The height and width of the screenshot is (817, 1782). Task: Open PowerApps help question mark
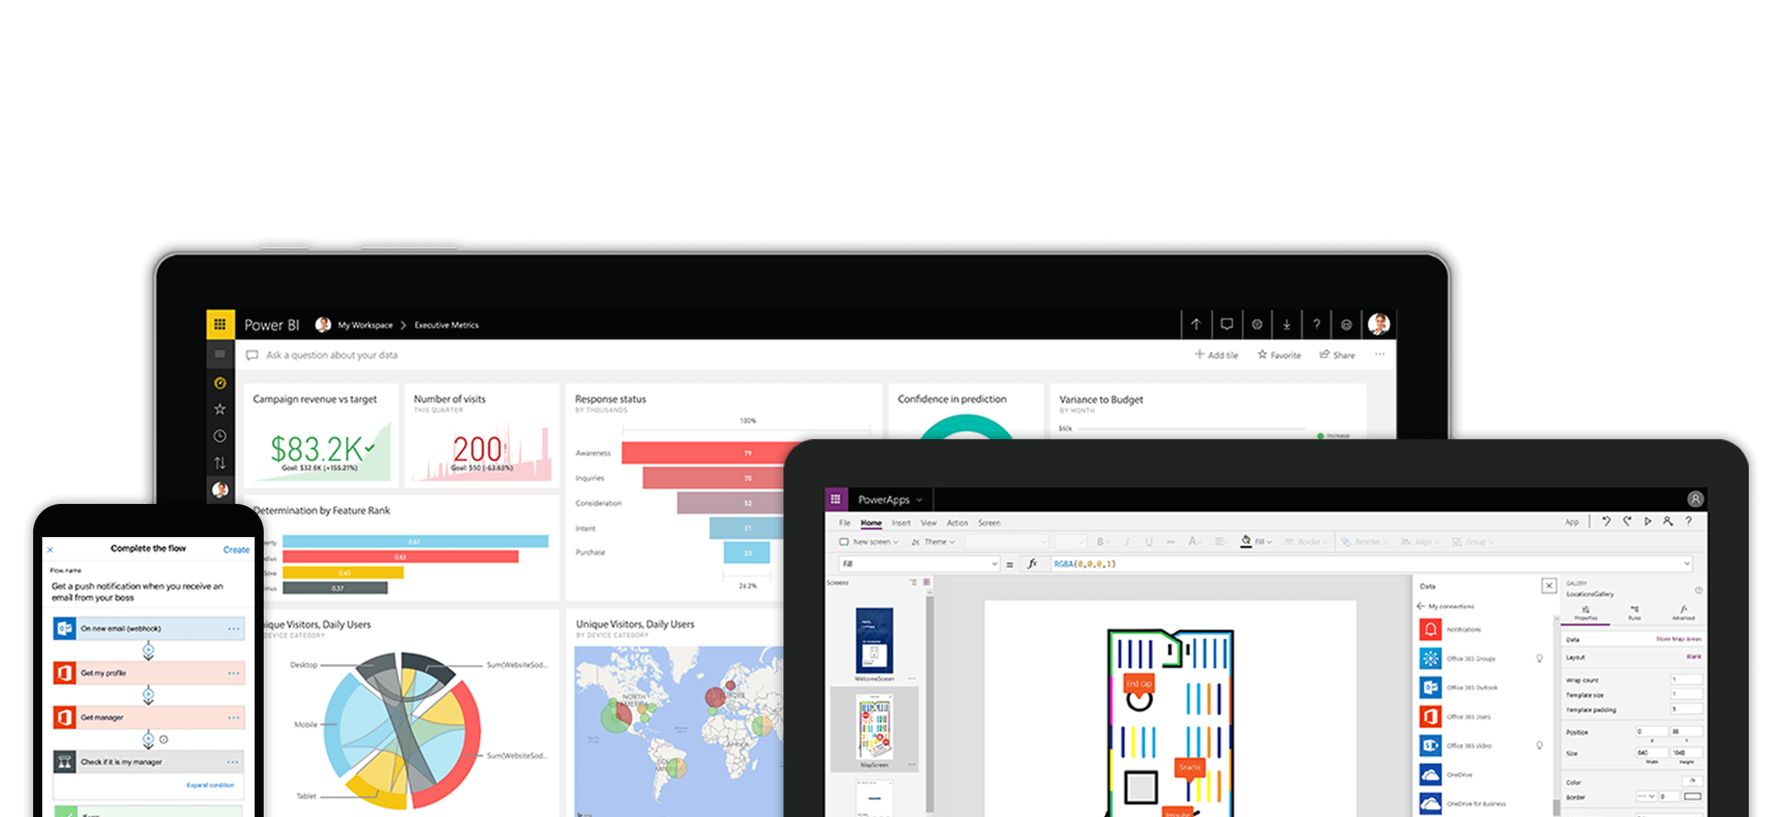[x=1688, y=522]
